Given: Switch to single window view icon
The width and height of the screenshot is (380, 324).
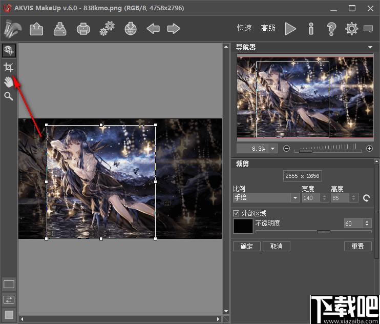Looking at the screenshot, I should (x=9, y=284).
